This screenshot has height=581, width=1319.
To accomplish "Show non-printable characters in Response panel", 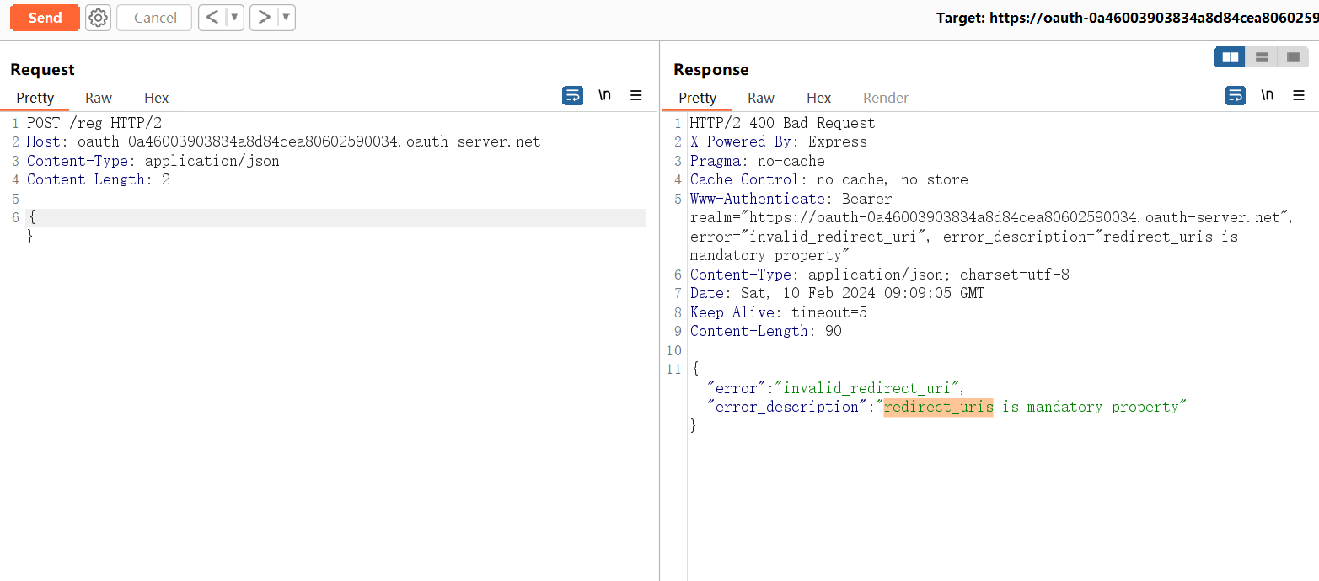I will point(1267,95).
